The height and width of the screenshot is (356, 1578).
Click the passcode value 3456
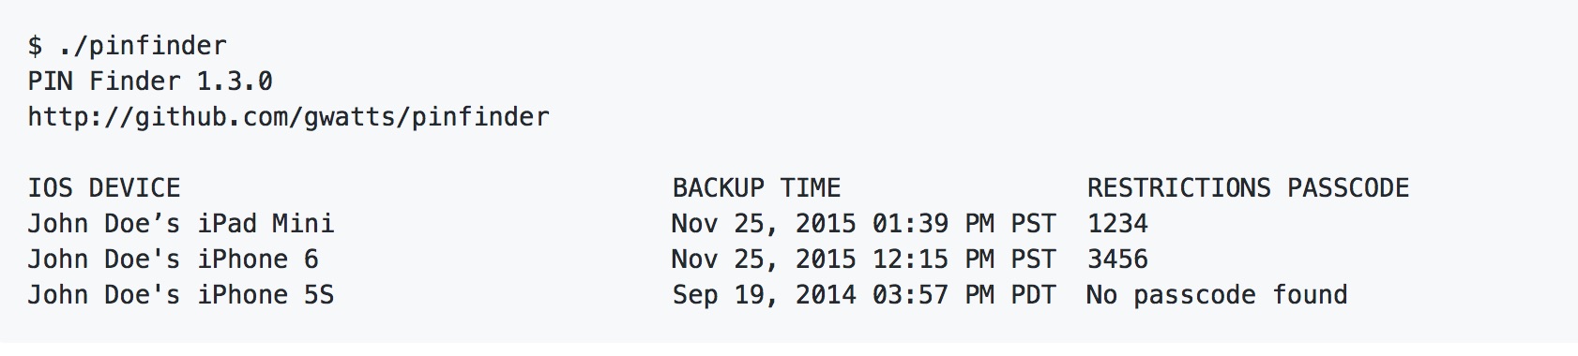pos(1117,260)
